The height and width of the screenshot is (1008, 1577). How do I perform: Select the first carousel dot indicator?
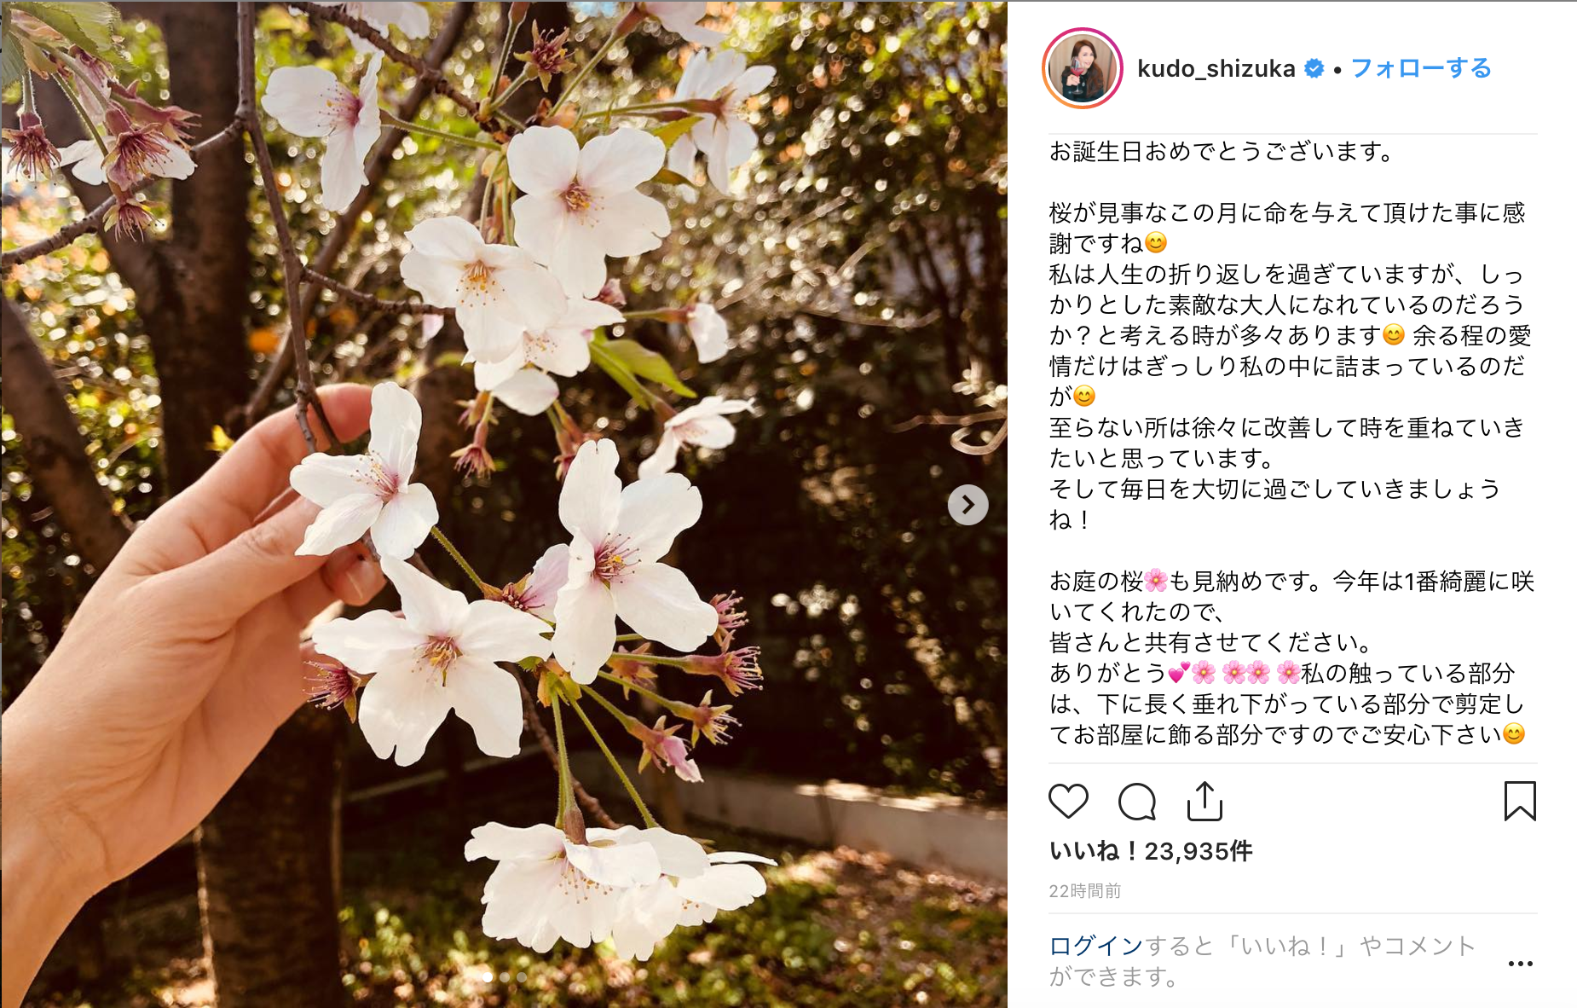(488, 977)
